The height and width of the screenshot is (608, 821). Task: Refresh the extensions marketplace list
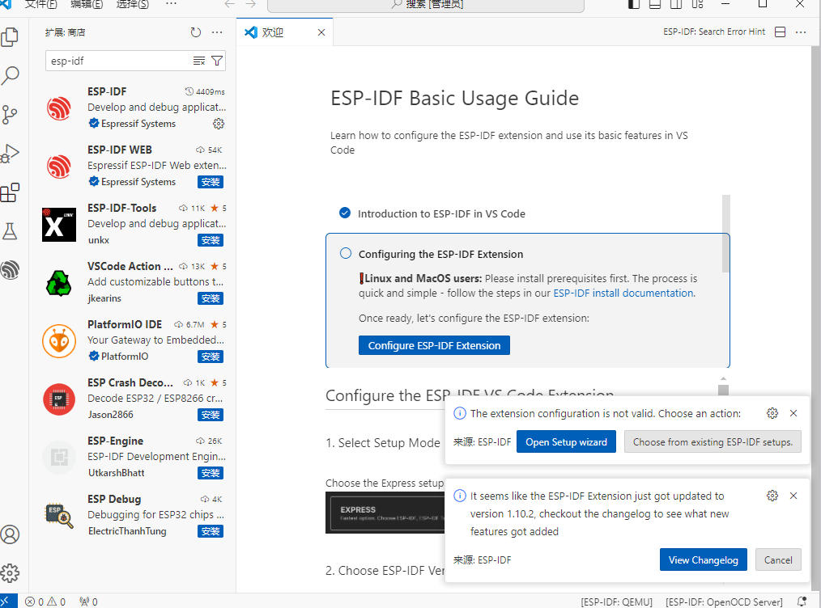[196, 32]
